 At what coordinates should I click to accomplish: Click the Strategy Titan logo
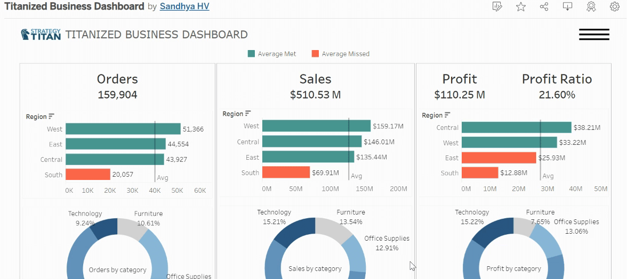click(41, 34)
